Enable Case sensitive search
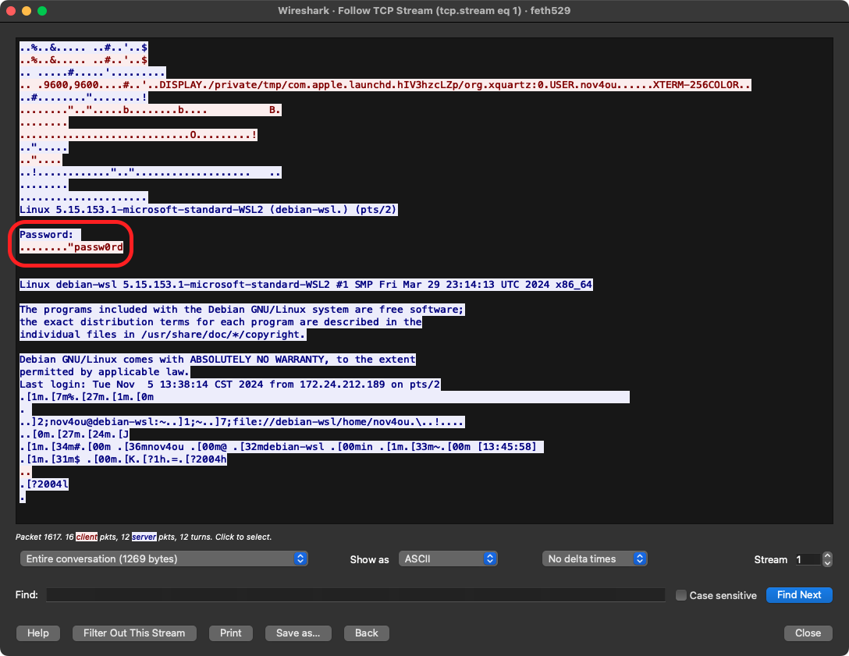 (x=682, y=595)
